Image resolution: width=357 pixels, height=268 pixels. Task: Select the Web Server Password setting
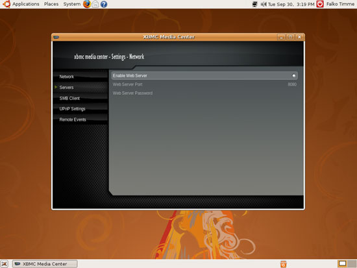(204, 93)
